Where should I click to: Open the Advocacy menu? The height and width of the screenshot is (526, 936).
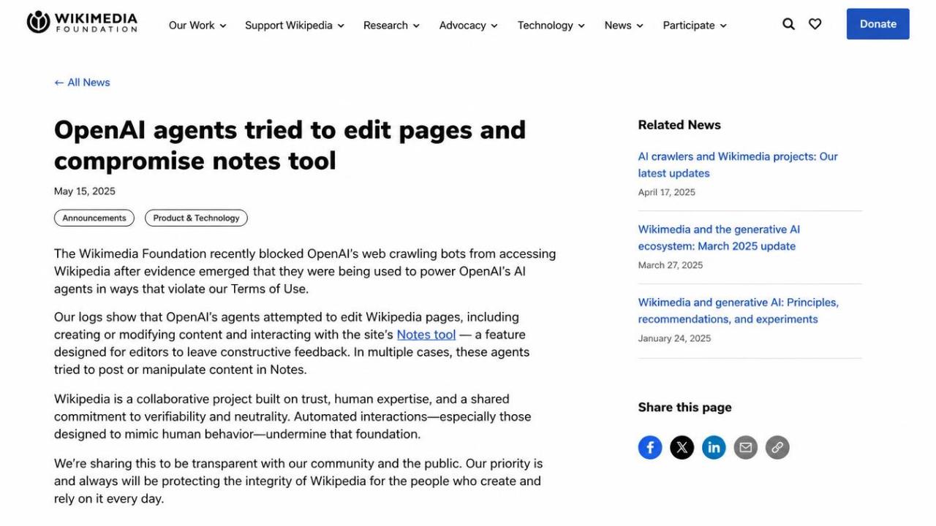(468, 25)
